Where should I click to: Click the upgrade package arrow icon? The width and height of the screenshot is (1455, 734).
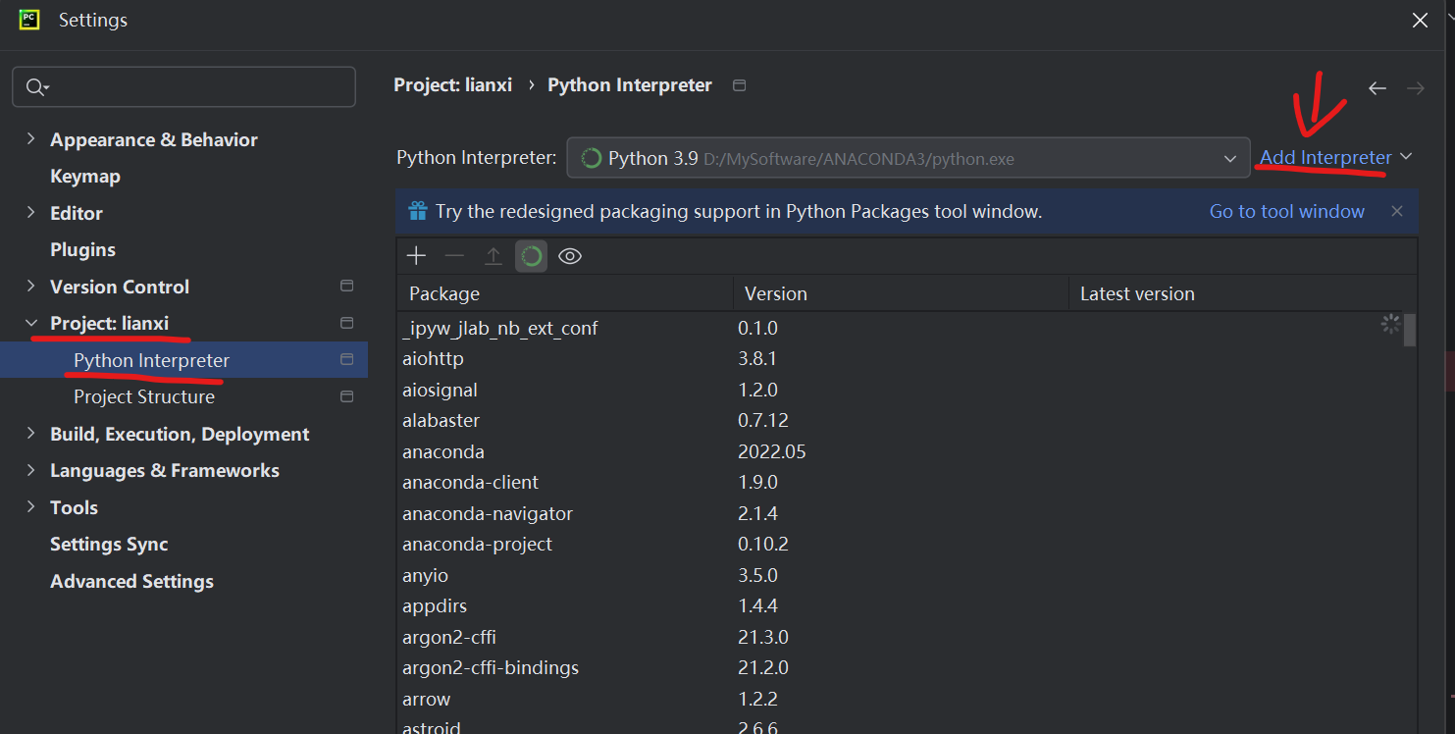pyautogui.click(x=494, y=256)
